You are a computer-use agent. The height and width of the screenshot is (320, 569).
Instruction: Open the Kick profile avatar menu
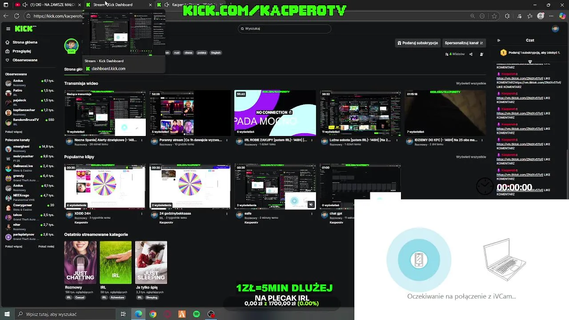click(555, 28)
